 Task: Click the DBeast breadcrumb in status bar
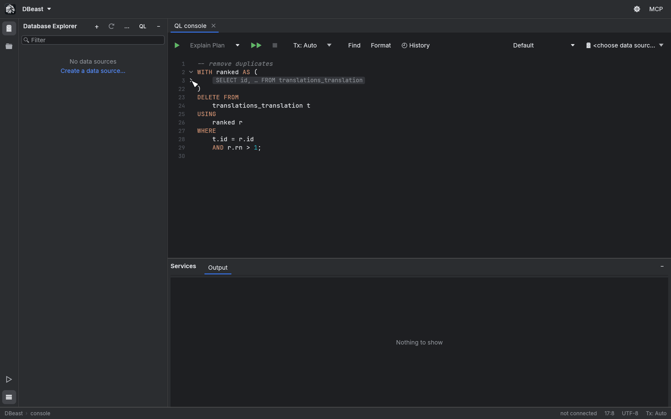pyautogui.click(x=14, y=413)
